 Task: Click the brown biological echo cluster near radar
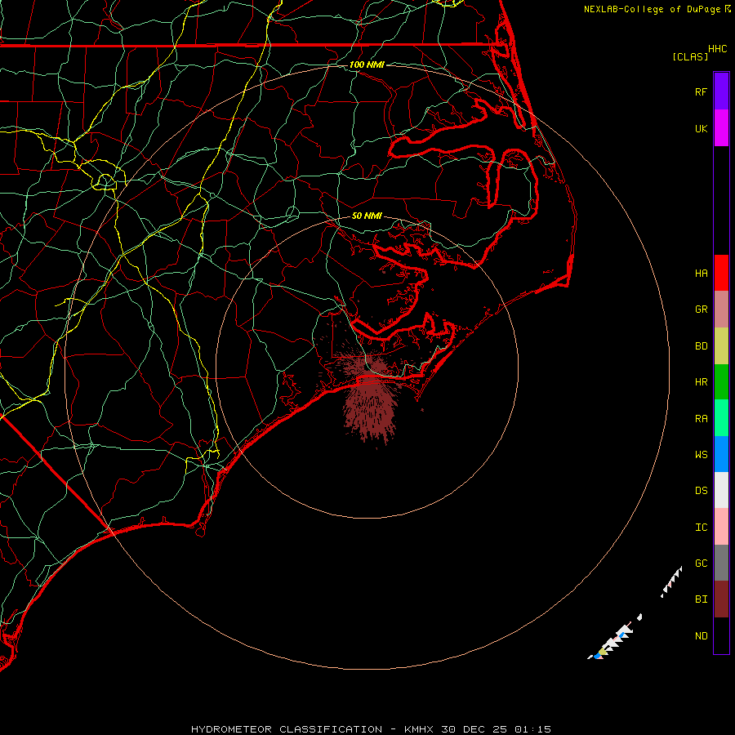coord(370,399)
